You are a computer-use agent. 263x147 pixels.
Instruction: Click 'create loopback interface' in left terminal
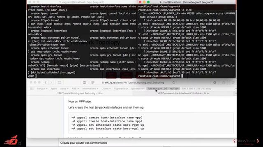click(x=49, y=31)
